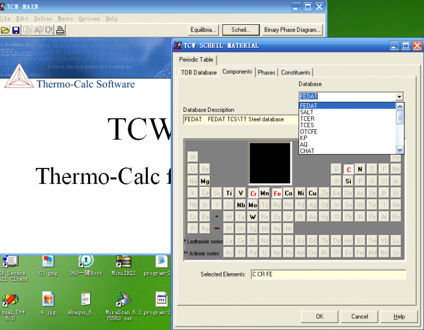Image resolution: width=424 pixels, height=330 pixels.
Task: Toggle element V in periodic table
Action: pyautogui.click(x=241, y=193)
